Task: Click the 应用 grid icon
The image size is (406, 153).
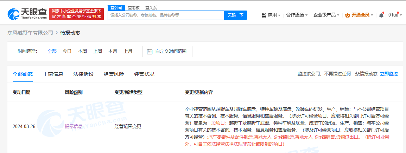Action: click(x=264, y=15)
